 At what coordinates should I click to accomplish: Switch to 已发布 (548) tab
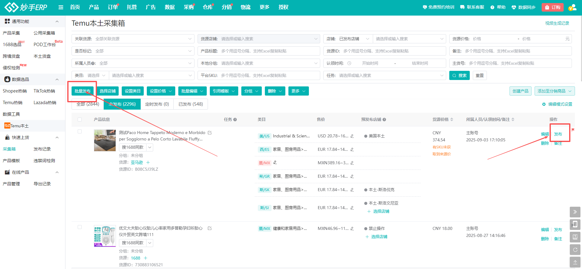pyautogui.click(x=191, y=104)
